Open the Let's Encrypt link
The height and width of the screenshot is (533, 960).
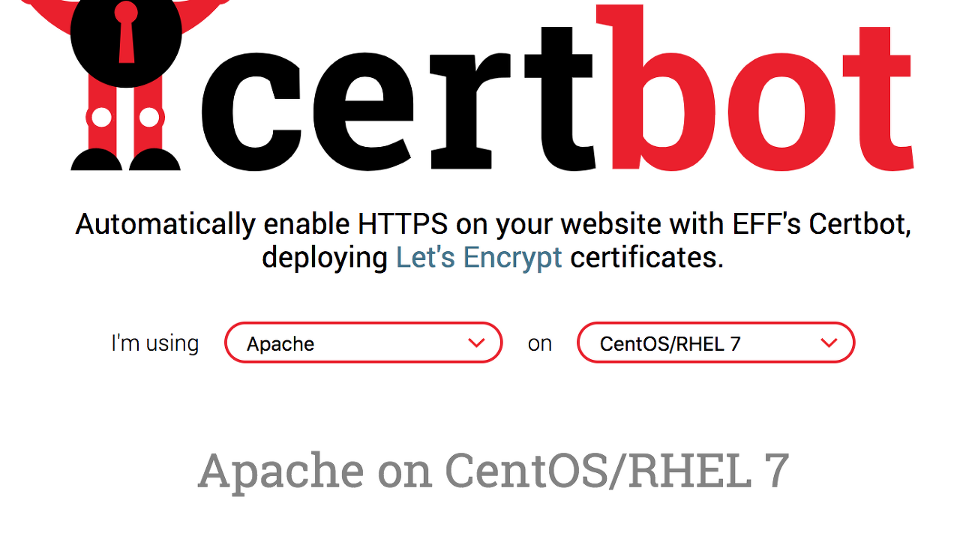(478, 257)
